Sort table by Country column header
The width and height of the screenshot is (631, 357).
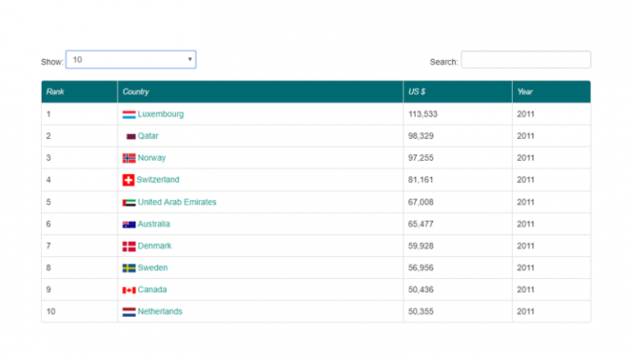tap(136, 92)
